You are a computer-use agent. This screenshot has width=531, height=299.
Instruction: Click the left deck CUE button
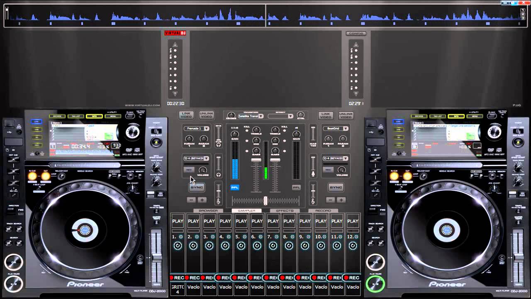14,262
